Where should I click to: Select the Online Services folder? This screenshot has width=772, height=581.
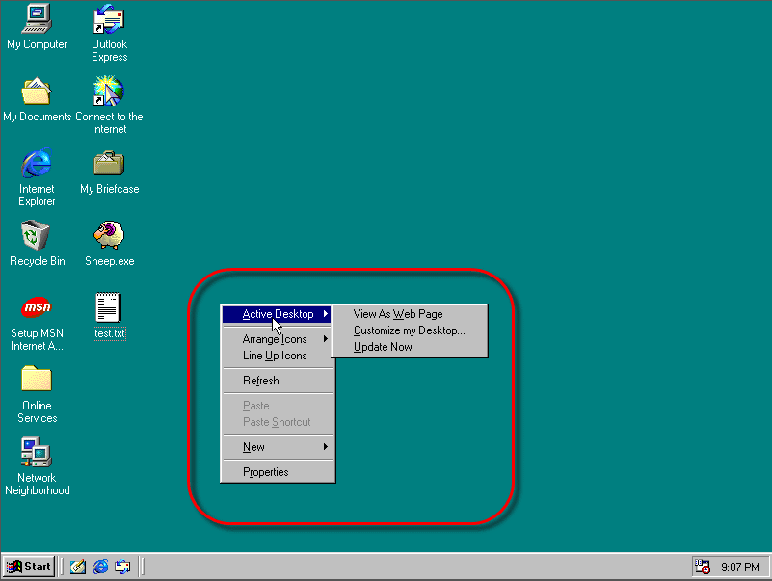tap(37, 380)
